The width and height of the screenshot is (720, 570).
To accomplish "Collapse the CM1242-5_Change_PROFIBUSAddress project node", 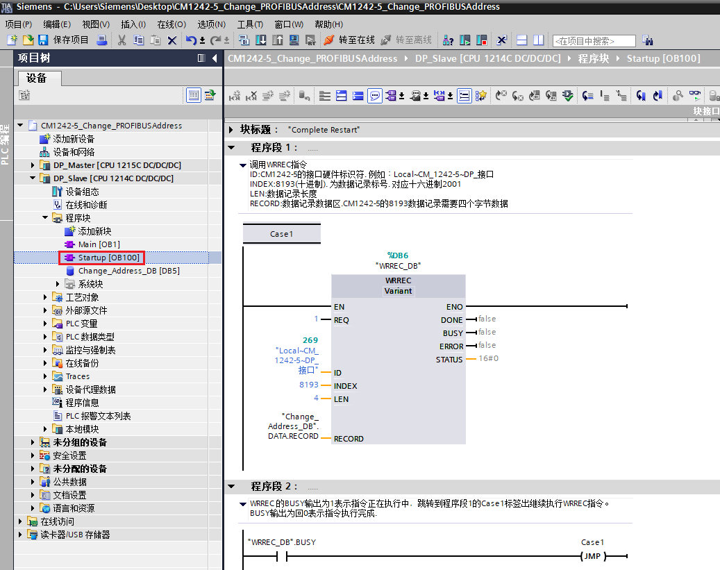I will tap(20, 125).
